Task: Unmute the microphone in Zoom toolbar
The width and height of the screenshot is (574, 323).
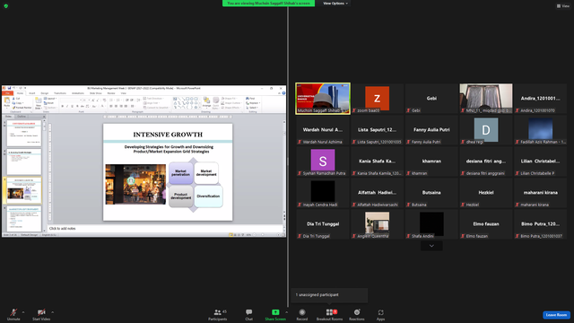Action: click(13, 314)
